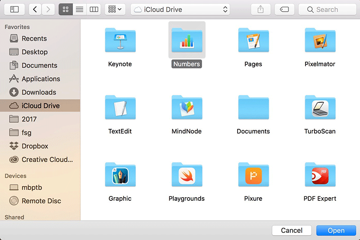Click into the Search field
This screenshot has height=240, width=360.
click(328, 9)
